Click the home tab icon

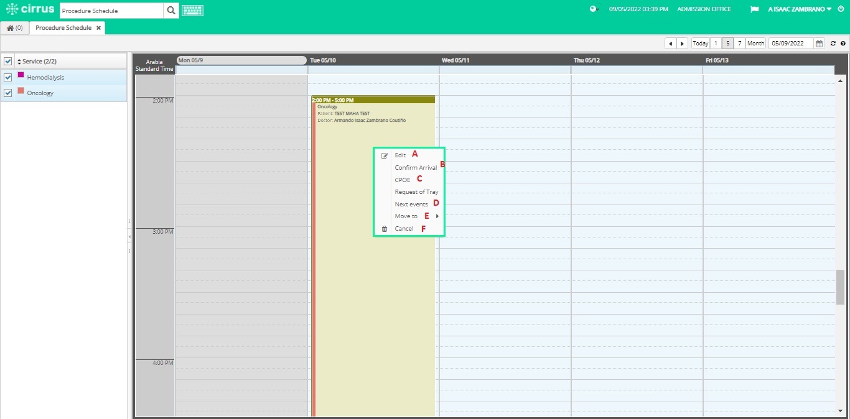pyautogui.click(x=14, y=28)
